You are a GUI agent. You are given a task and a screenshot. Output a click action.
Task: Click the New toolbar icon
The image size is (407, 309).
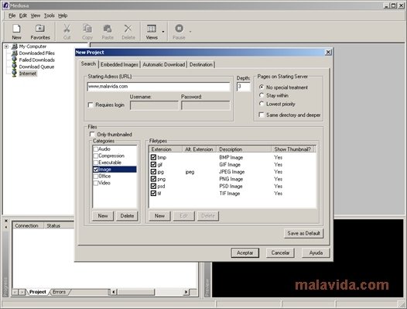click(x=16, y=32)
